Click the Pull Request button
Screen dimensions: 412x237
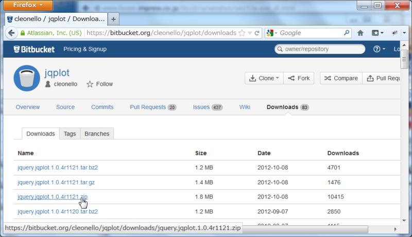(x=381, y=78)
